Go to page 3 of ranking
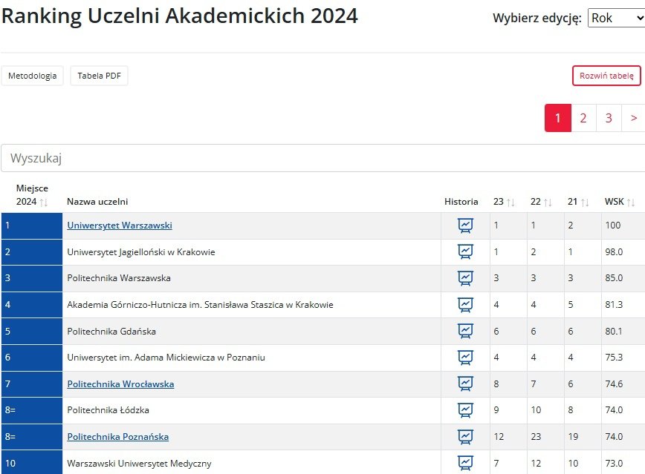This screenshot has height=474, width=645. [x=609, y=118]
